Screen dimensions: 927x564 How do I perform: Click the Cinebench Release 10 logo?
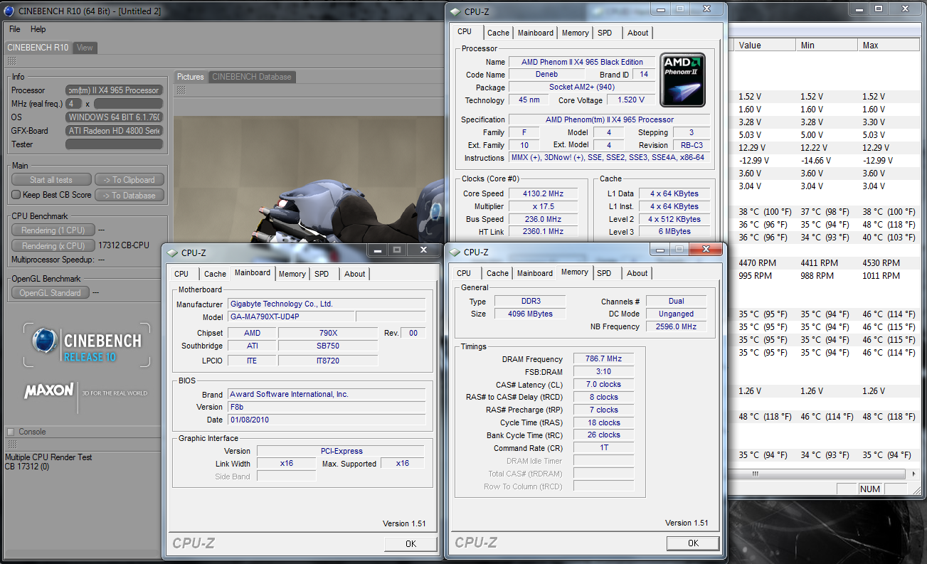pyautogui.click(x=87, y=345)
